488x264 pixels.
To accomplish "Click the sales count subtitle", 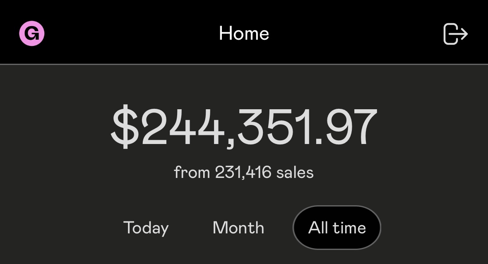I will click(244, 172).
